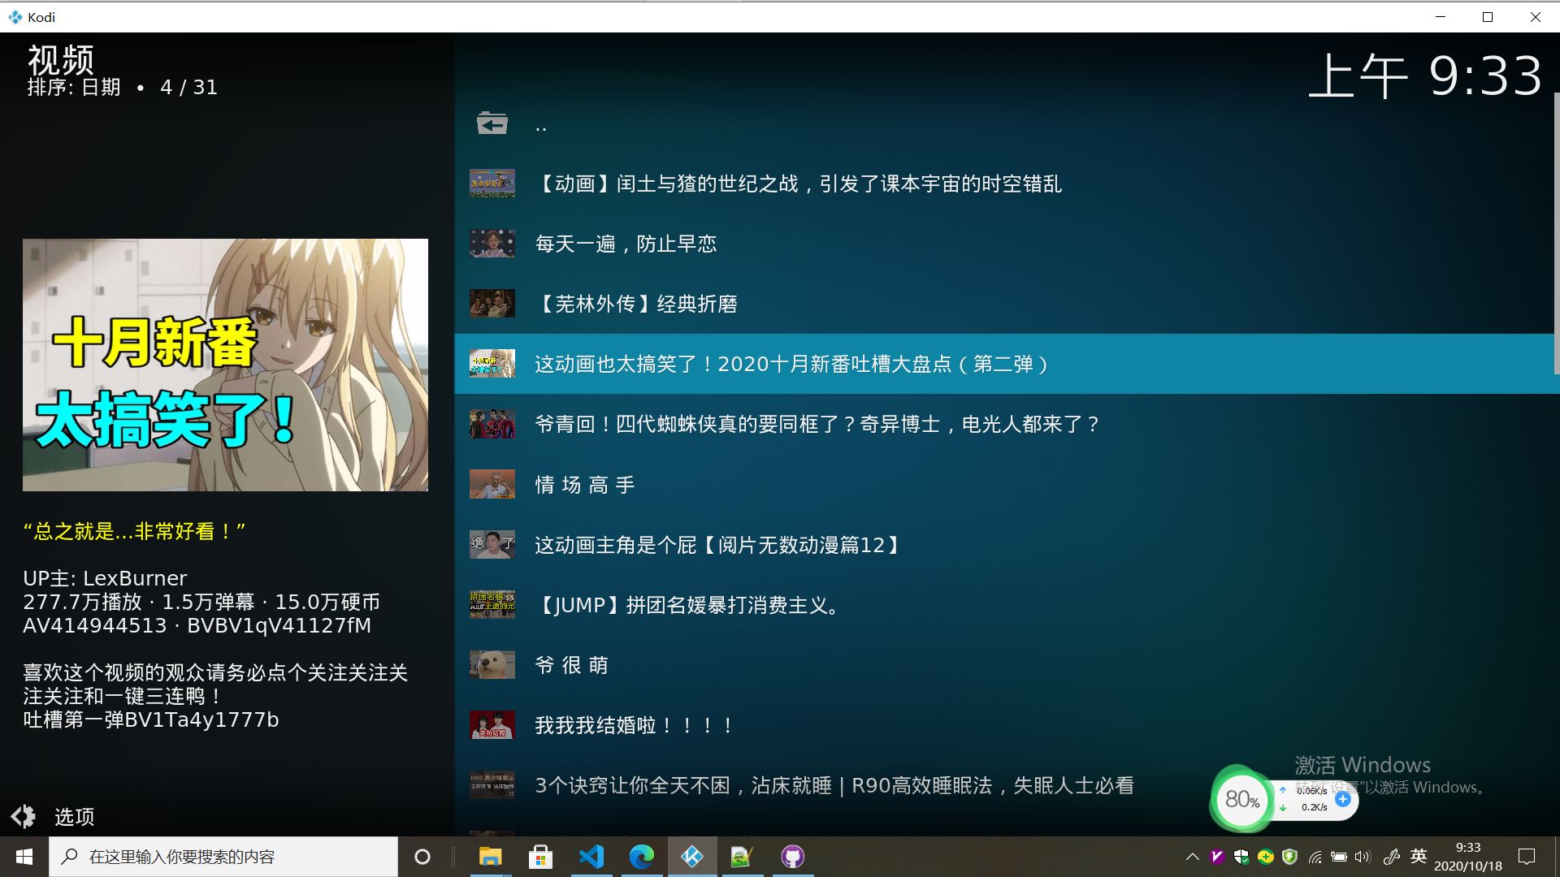Screen dimensions: 1560x877
Task: Click the green lightning shield tray icon
Action: pos(1289,857)
